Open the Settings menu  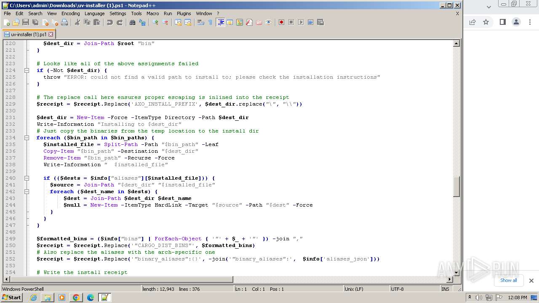tap(118, 13)
